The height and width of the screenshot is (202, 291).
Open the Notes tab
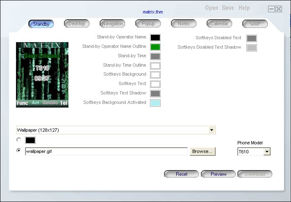click(x=184, y=24)
